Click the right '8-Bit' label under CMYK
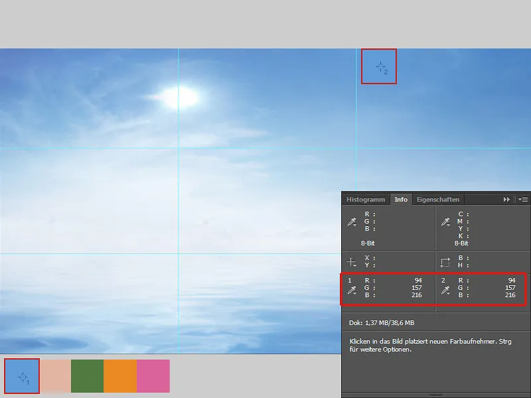The image size is (531, 398). tap(461, 243)
